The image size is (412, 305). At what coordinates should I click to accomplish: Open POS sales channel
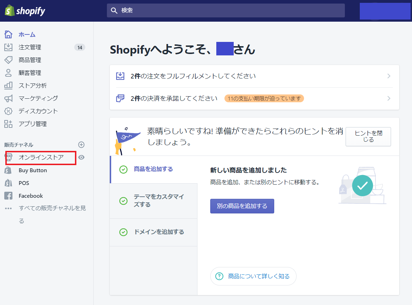24,183
